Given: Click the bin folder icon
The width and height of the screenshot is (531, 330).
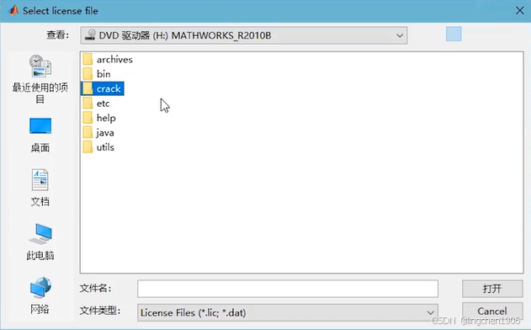Looking at the screenshot, I should 88,74.
